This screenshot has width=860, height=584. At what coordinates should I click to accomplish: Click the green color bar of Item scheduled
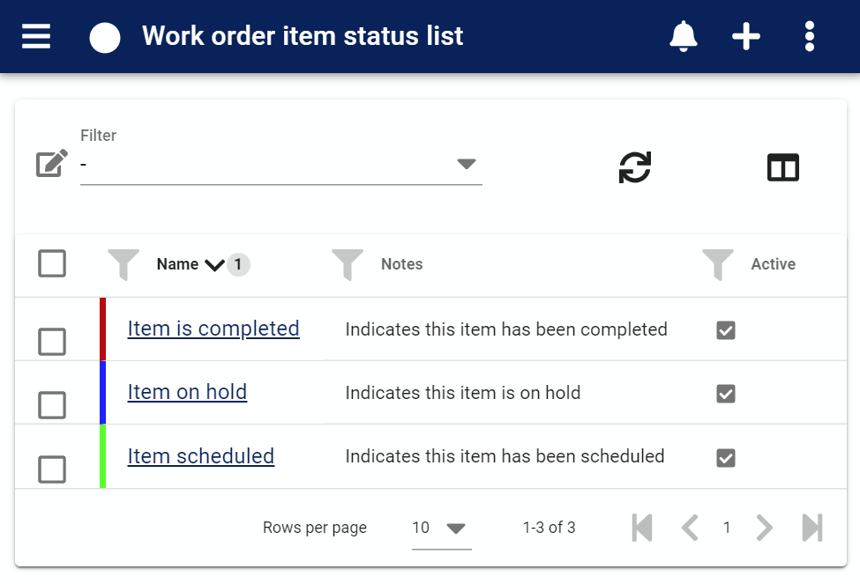click(x=102, y=456)
